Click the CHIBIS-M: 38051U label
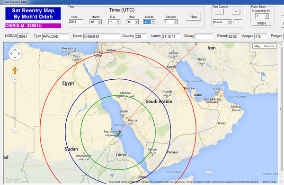This screenshot has width=284, height=185. pos(33,26)
